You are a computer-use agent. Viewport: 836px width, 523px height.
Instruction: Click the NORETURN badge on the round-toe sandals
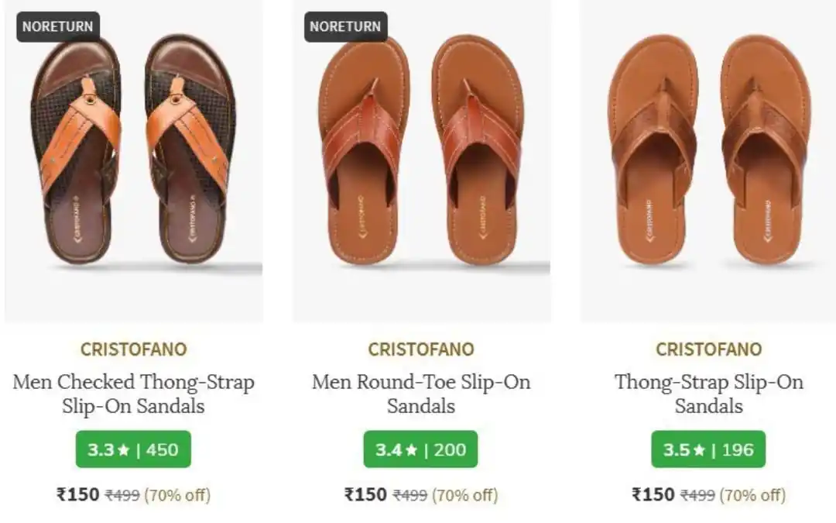(345, 26)
